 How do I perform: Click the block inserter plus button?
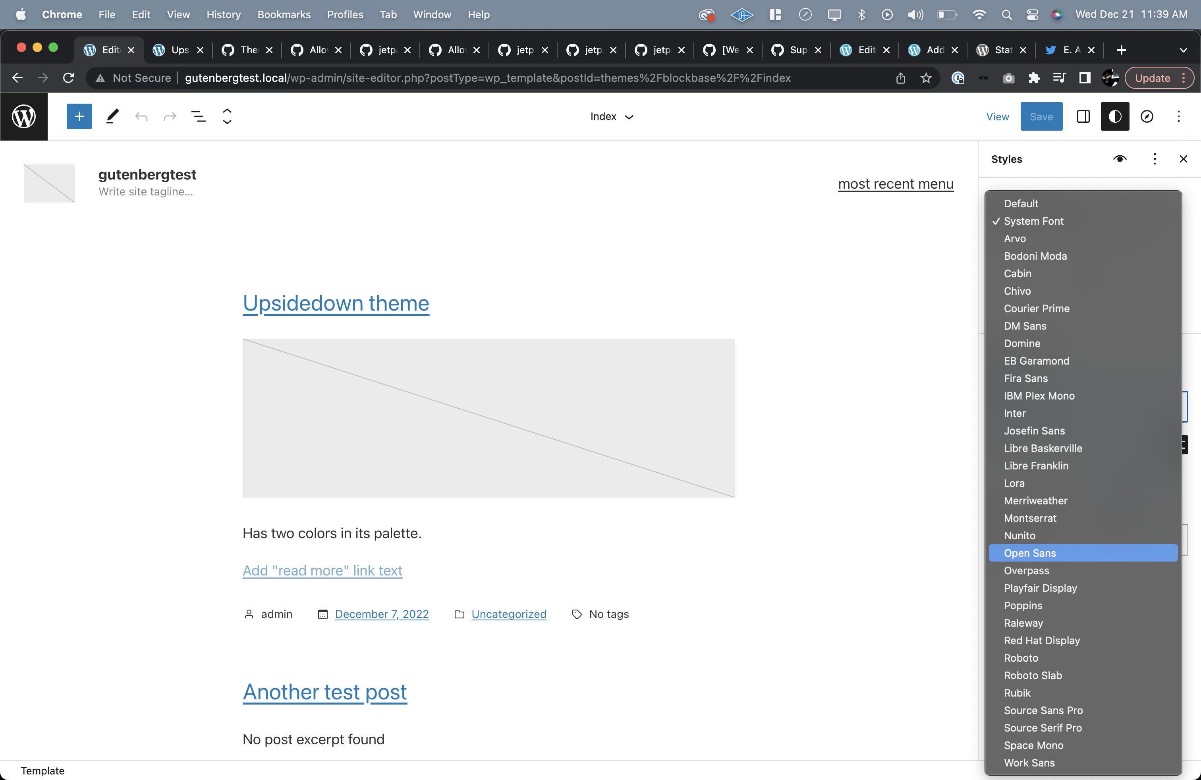coord(79,116)
